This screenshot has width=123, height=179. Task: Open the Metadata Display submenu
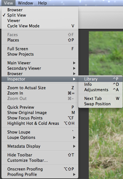[x=40, y=146]
